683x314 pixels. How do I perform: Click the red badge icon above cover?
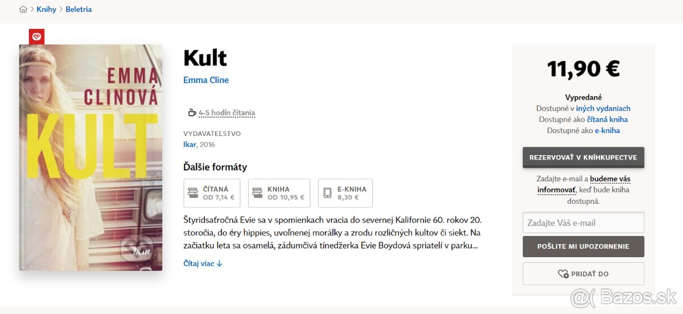pos(36,37)
